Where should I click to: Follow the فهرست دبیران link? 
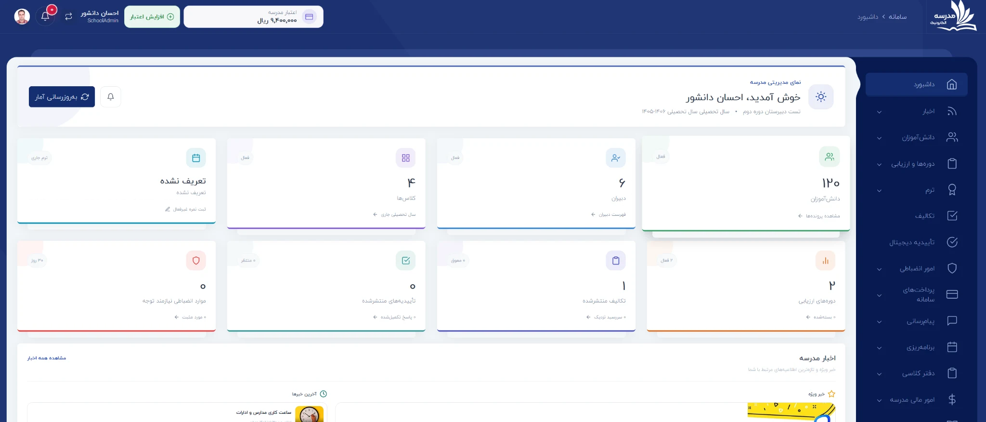[x=609, y=214]
